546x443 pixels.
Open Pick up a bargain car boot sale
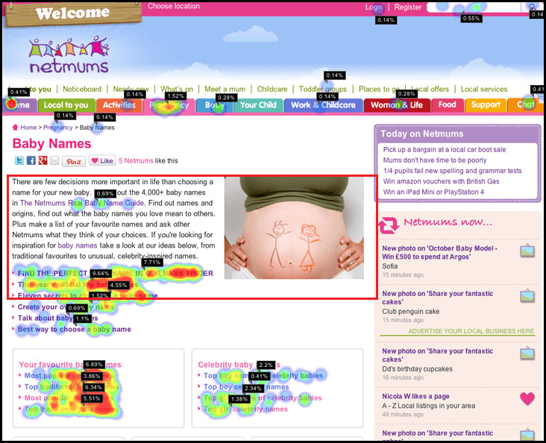click(x=445, y=150)
